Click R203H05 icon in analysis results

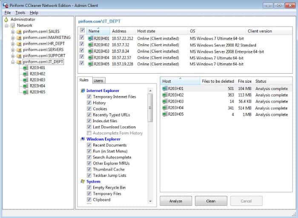pyautogui.click(x=165, y=114)
